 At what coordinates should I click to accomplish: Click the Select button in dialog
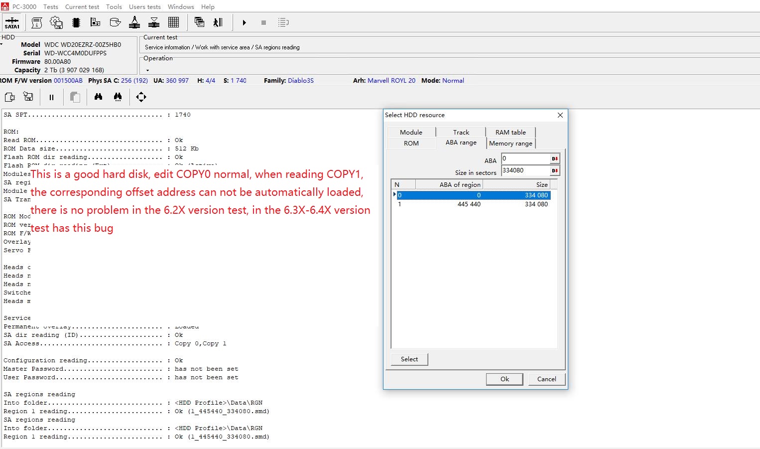pyautogui.click(x=409, y=359)
